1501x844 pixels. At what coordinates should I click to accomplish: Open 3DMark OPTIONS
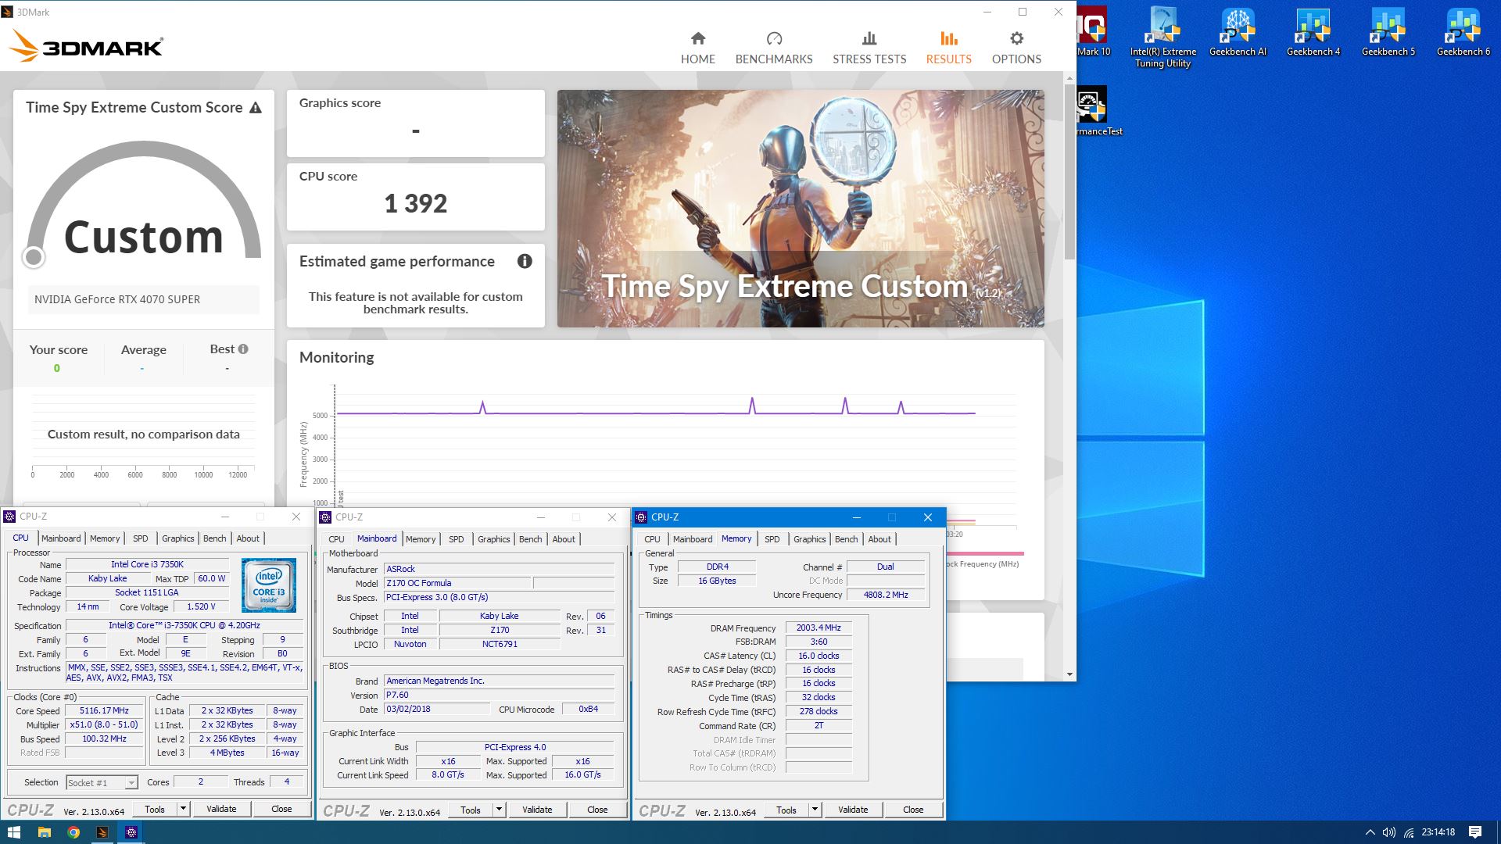click(x=1016, y=48)
